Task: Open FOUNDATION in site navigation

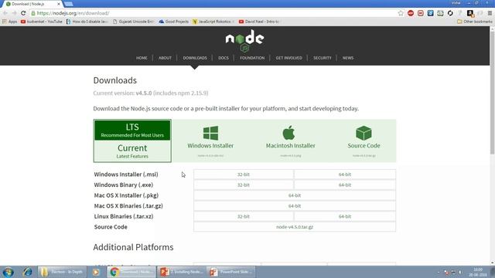Action: click(x=252, y=58)
